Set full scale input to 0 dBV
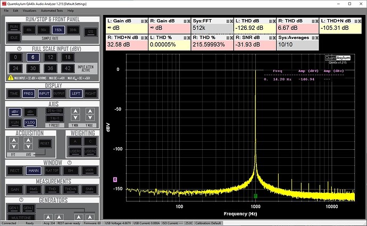This screenshot has width=367, height=226. 15,57
